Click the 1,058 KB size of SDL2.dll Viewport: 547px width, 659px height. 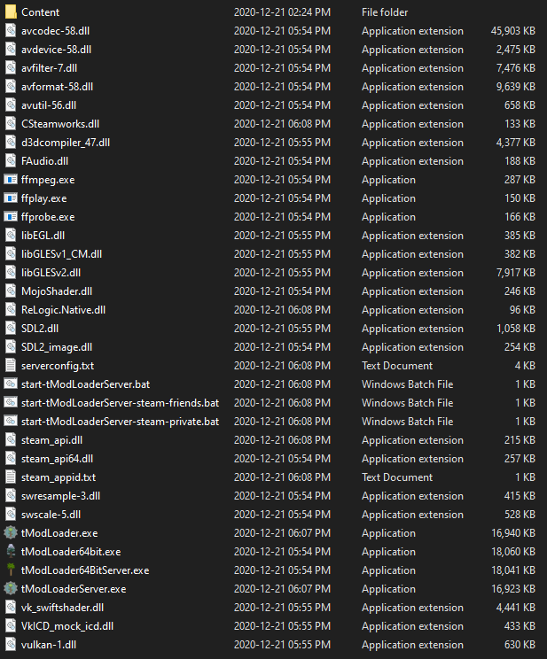(516, 329)
